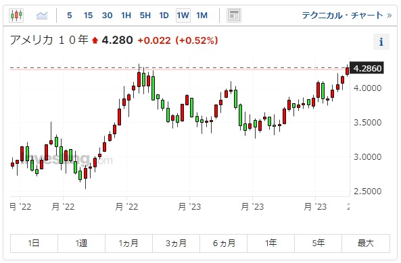Show the 1ヵ月 time range

[128, 243]
